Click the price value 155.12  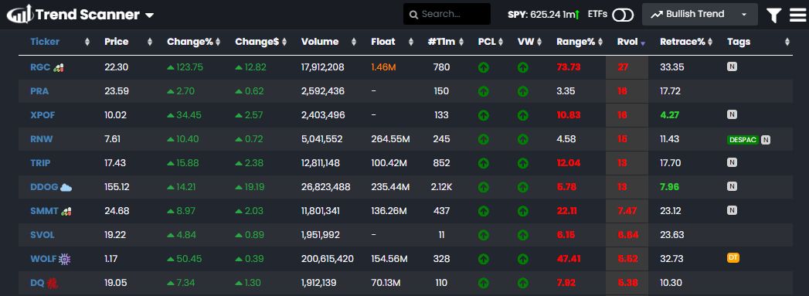[x=117, y=187]
